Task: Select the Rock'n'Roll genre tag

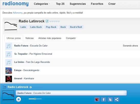Action: (76, 27)
